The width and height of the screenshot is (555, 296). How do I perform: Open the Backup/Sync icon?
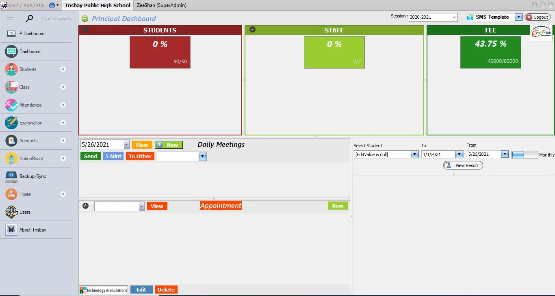pos(11,176)
